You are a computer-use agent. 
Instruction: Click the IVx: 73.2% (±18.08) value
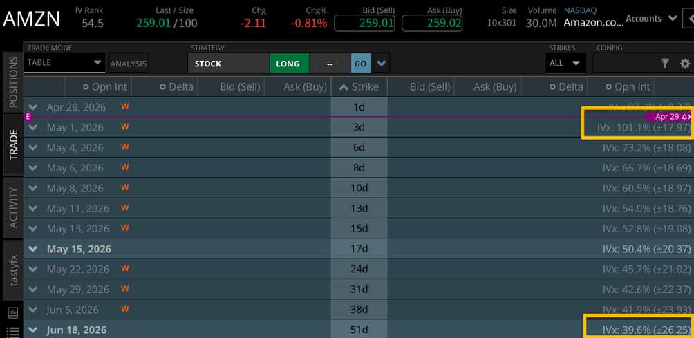click(646, 148)
